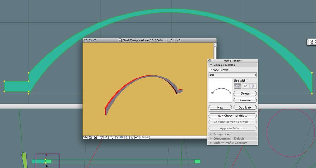This screenshot has height=168, width=316.
Task: Zoom in with the plus magnifier icon
Action: coord(106,137)
